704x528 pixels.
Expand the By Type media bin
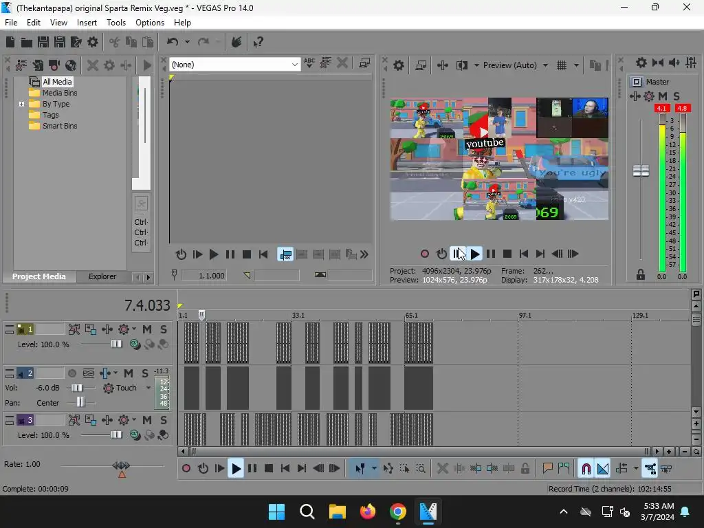click(x=21, y=104)
